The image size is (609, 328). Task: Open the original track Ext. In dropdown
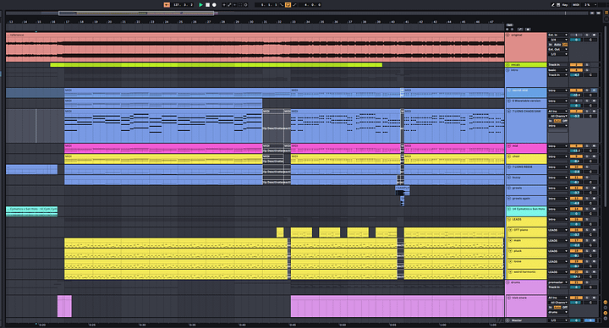(557, 35)
